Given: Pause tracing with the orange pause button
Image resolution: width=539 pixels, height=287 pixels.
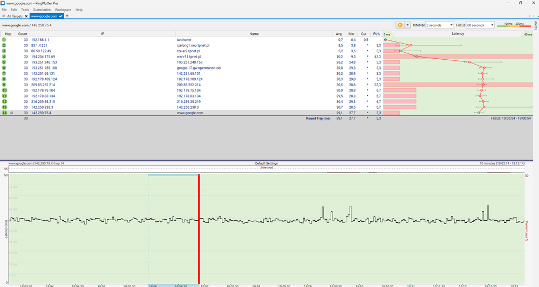Looking at the screenshot, I should coord(400,25).
